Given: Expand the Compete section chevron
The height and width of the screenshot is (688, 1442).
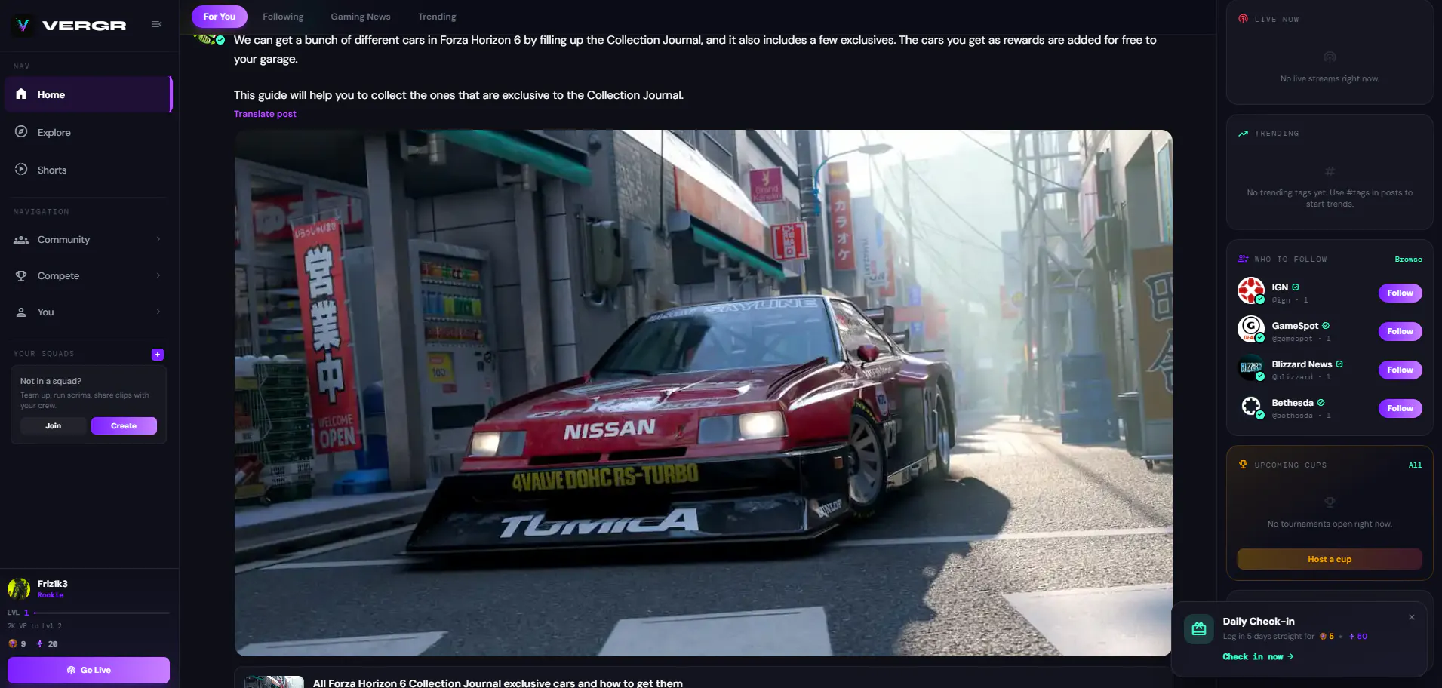Looking at the screenshot, I should tap(158, 275).
